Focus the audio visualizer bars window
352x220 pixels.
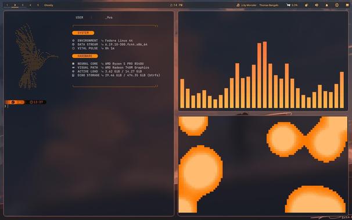pyautogui.click(x=263, y=61)
